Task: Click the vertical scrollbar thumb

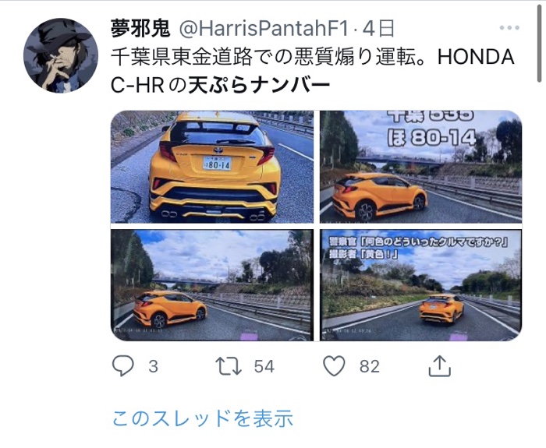Action: [x=539, y=42]
